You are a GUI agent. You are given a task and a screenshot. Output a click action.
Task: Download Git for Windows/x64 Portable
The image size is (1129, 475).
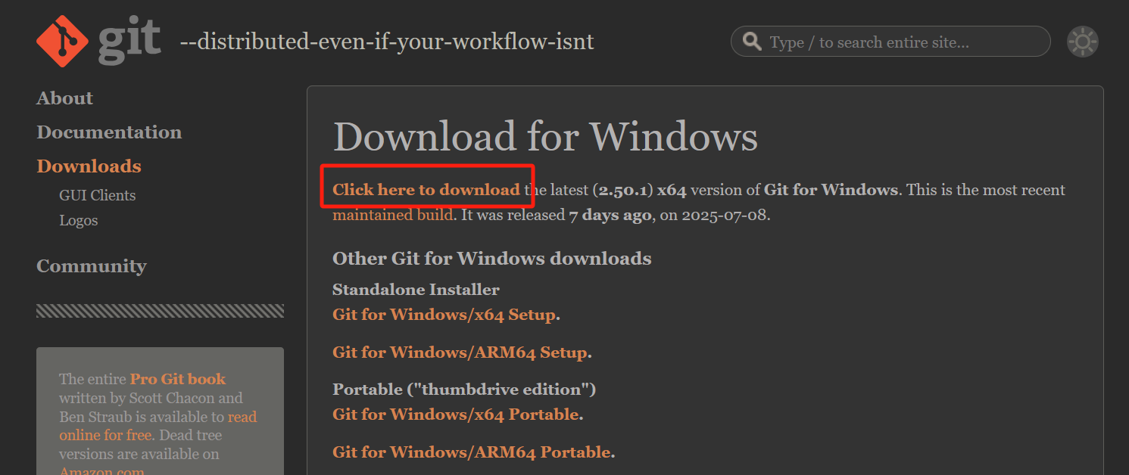(456, 414)
